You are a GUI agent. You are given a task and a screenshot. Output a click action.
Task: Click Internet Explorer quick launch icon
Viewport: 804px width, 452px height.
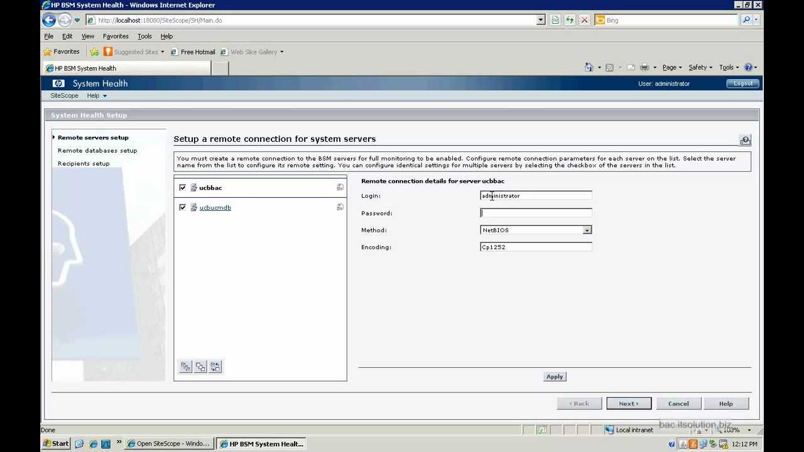93,444
